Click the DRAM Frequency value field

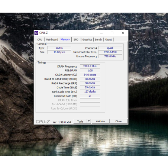(x=90, y=66)
